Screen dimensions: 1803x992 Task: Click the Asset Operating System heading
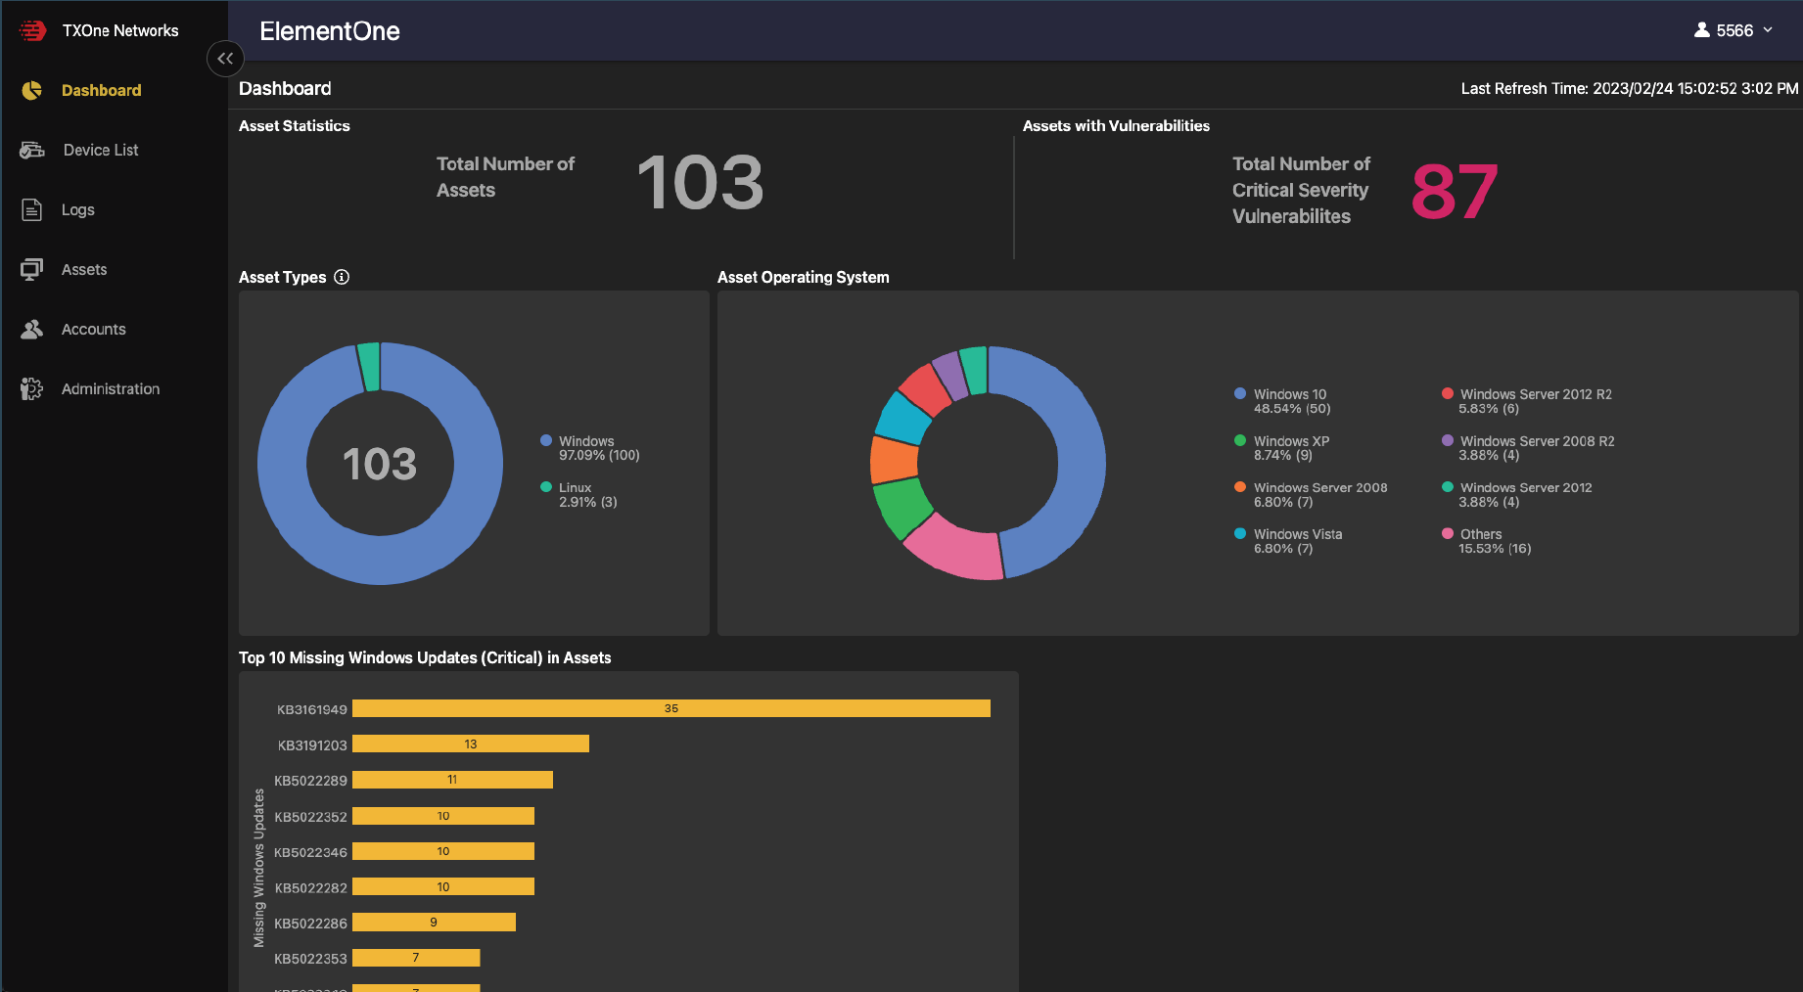coord(804,277)
